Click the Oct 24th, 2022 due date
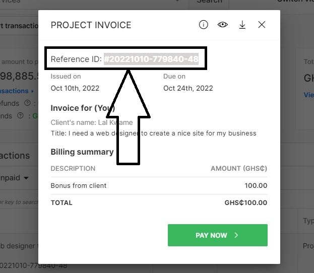The image size is (314, 273). 188,88
